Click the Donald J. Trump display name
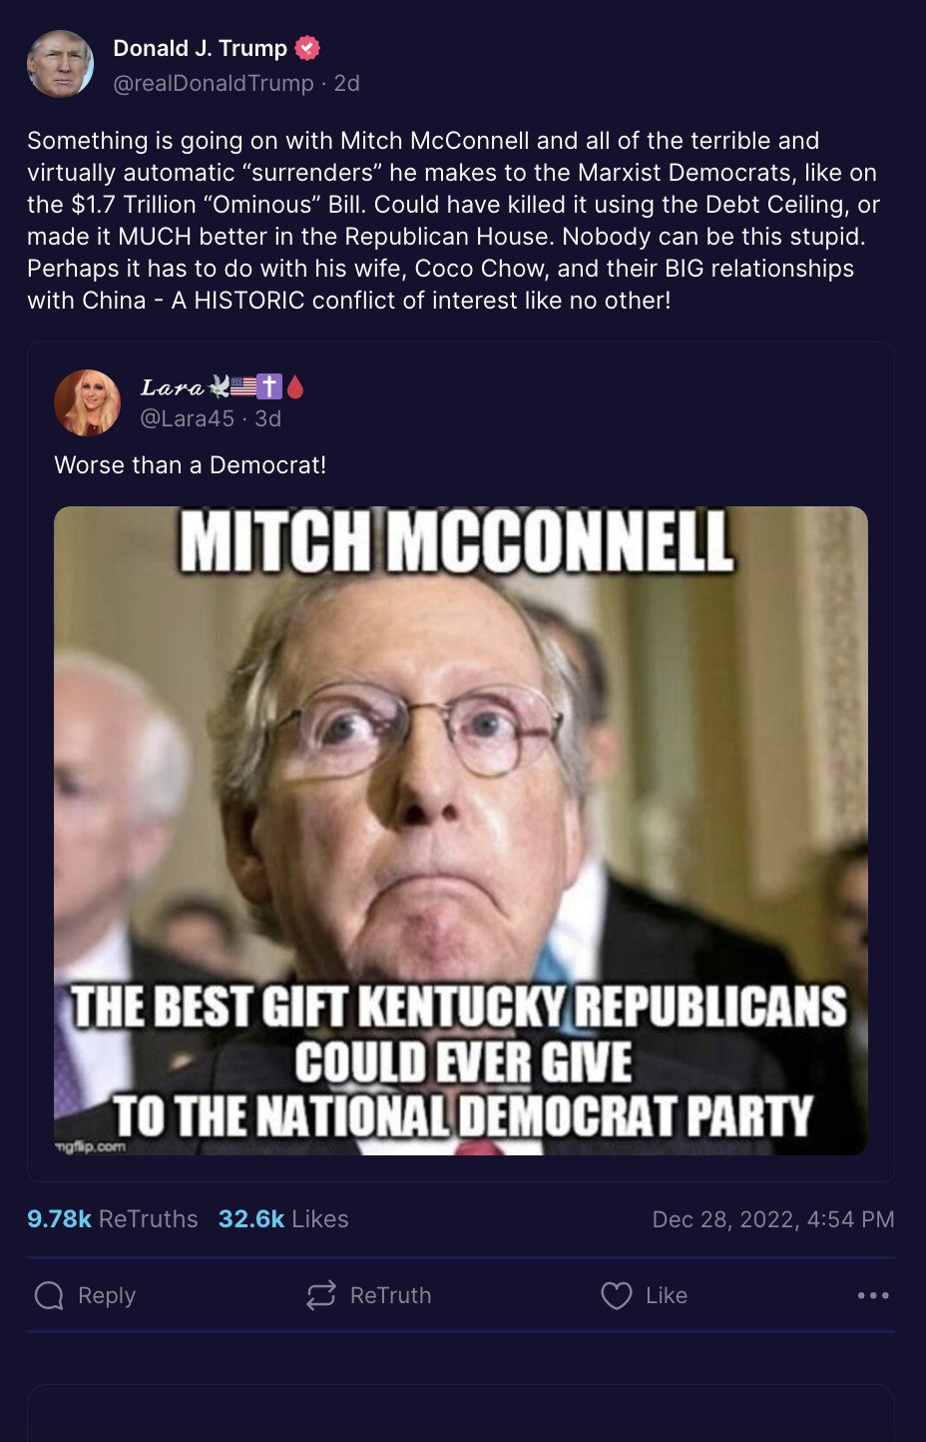This screenshot has width=926, height=1442. tap(200, 48)
